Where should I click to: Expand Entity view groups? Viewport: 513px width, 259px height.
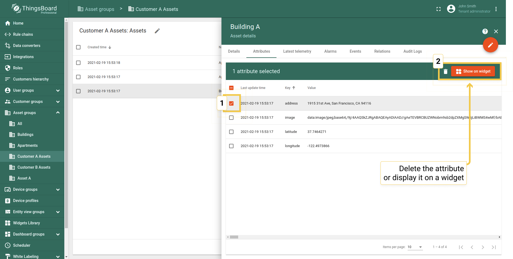(58, 212)
